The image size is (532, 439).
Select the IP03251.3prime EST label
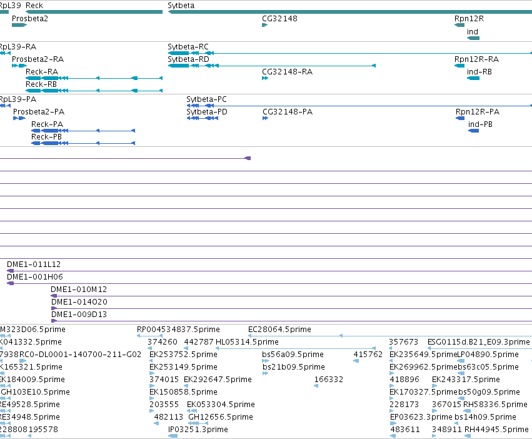coord(198,430)
